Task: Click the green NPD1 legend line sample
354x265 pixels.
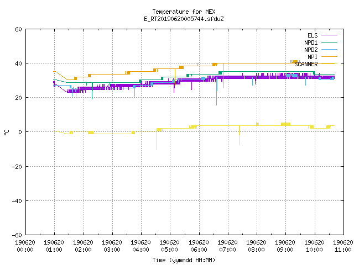Action: [329, 42]
